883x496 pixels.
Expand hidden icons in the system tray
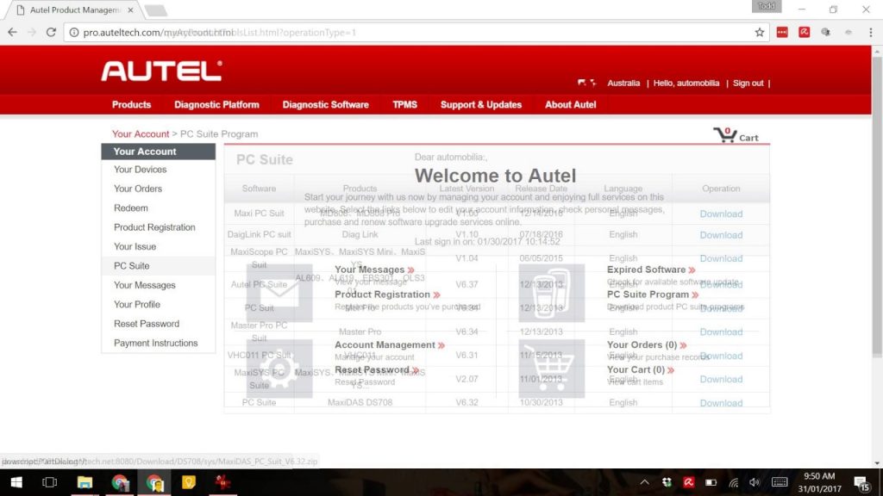point(644,483)
